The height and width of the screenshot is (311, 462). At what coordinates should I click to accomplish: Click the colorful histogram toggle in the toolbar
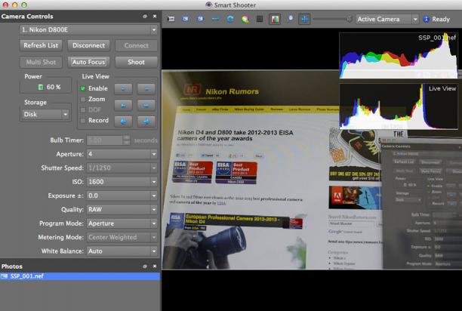(275, 19)
